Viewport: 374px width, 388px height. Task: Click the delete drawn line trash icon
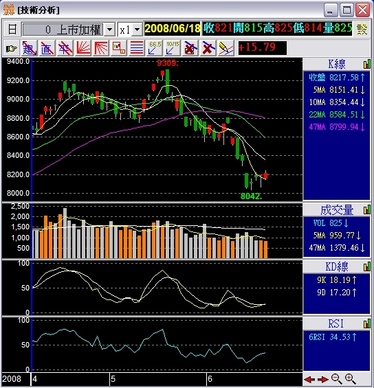point(190,48)
